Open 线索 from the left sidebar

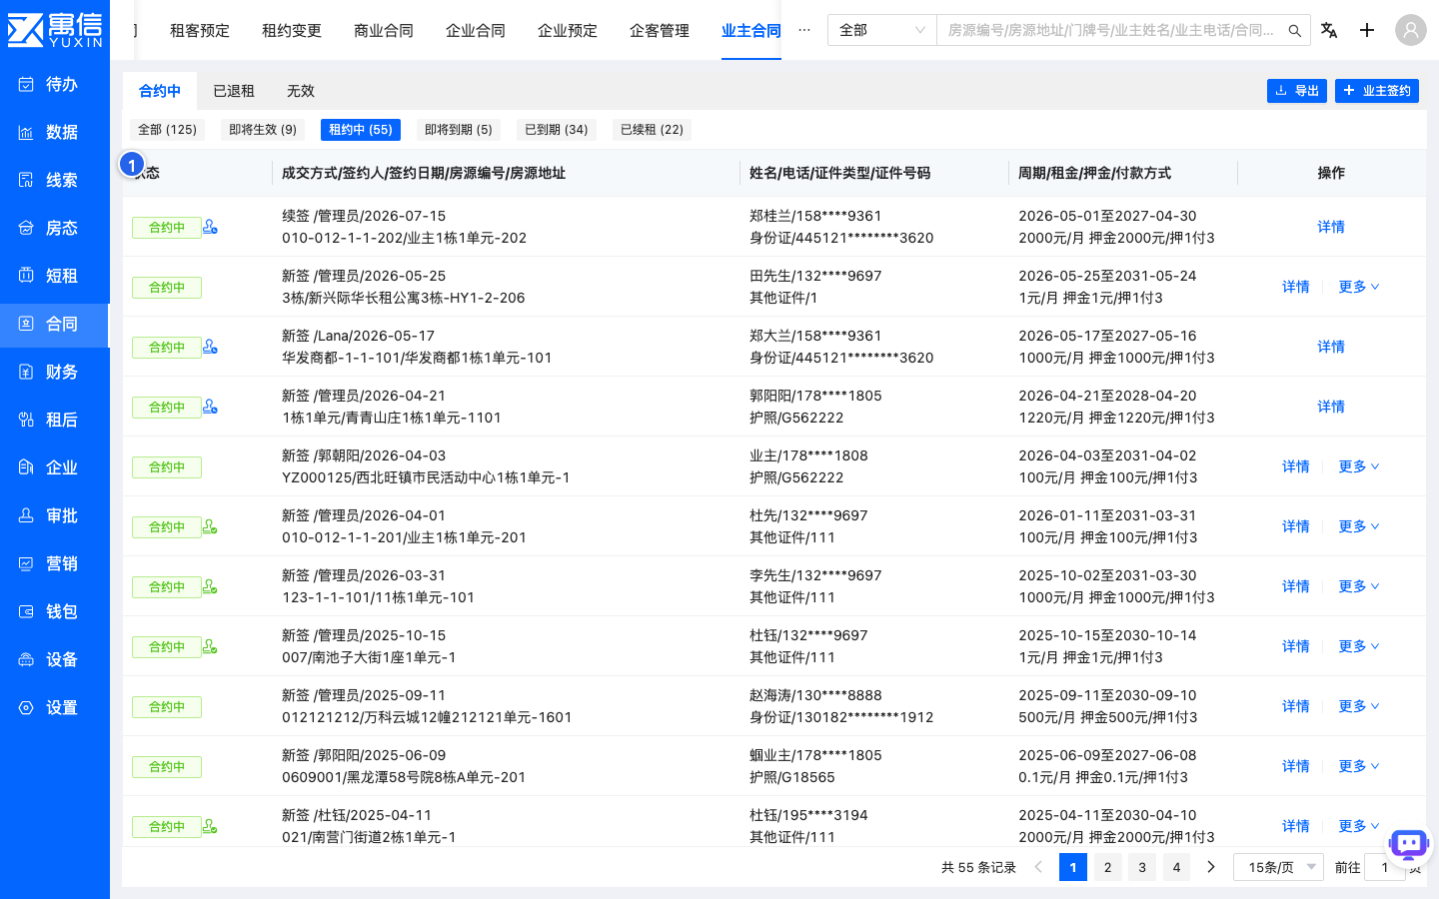coord(55,180)
